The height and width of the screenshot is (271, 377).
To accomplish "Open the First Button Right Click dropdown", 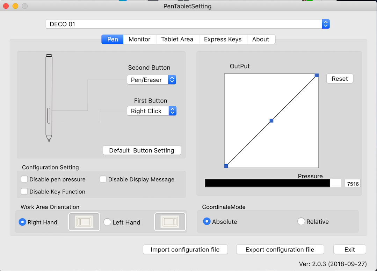I will point(152,111).
